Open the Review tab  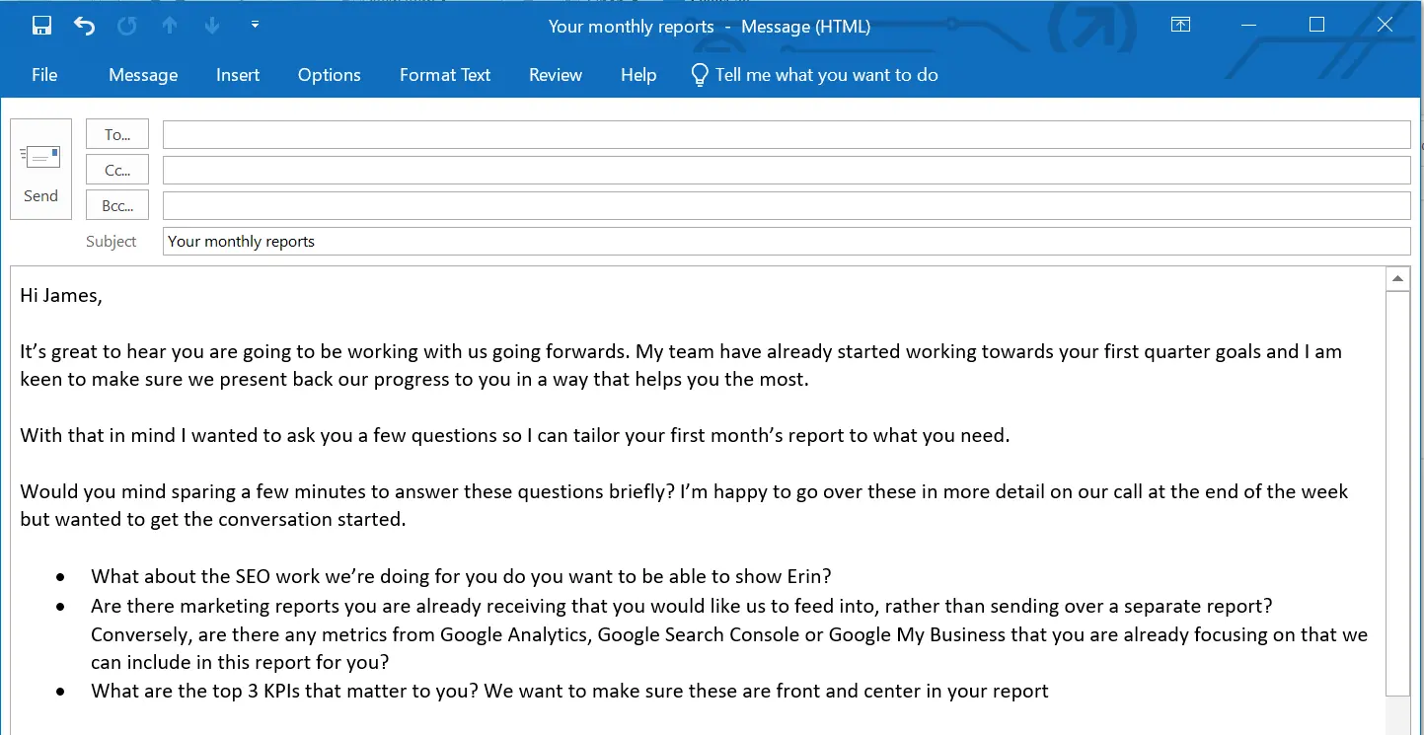555,74
